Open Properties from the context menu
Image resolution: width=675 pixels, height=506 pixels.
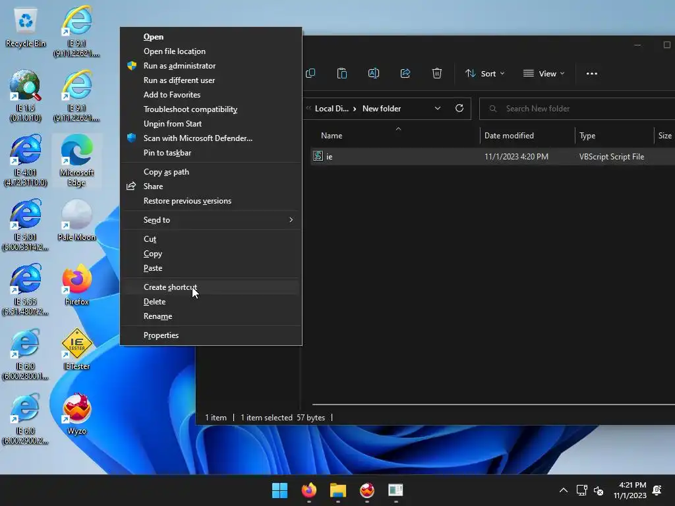pyautogui.click(x=211, y=335)
